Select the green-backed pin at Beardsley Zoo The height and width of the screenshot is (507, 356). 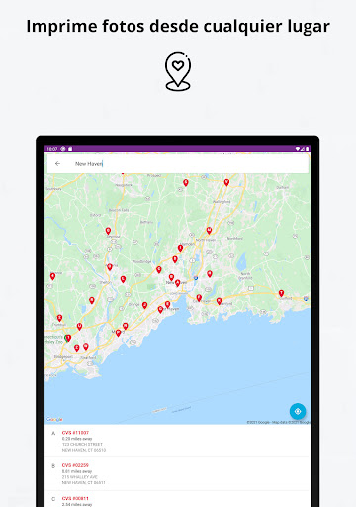68,338
